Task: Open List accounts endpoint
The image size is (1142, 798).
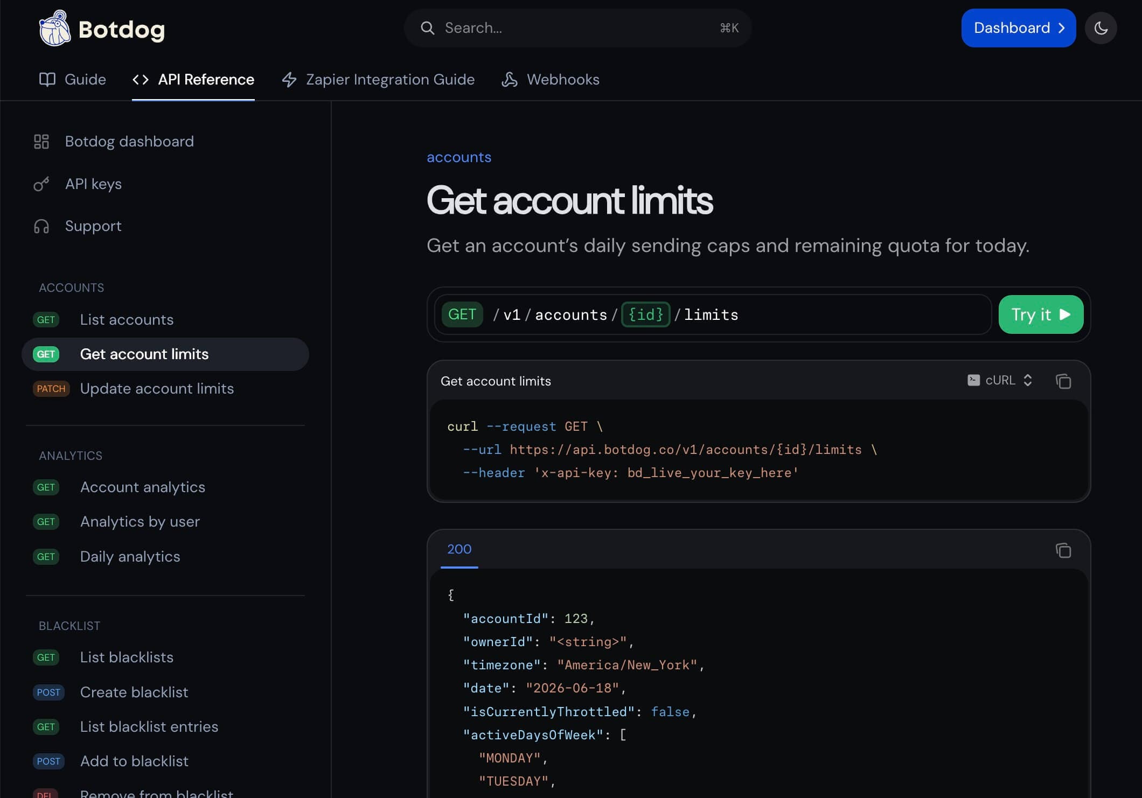Action: pos(165,320)
